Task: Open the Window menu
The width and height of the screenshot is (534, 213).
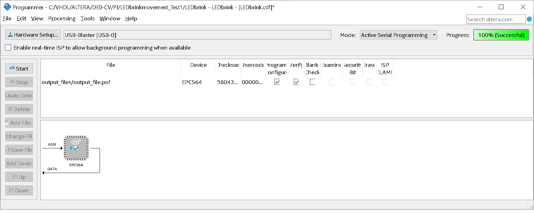Action: coord(110,18)
